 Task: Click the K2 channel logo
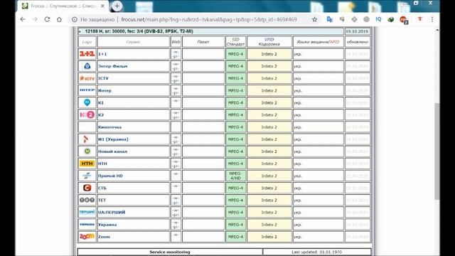click(x=87, y=115)
